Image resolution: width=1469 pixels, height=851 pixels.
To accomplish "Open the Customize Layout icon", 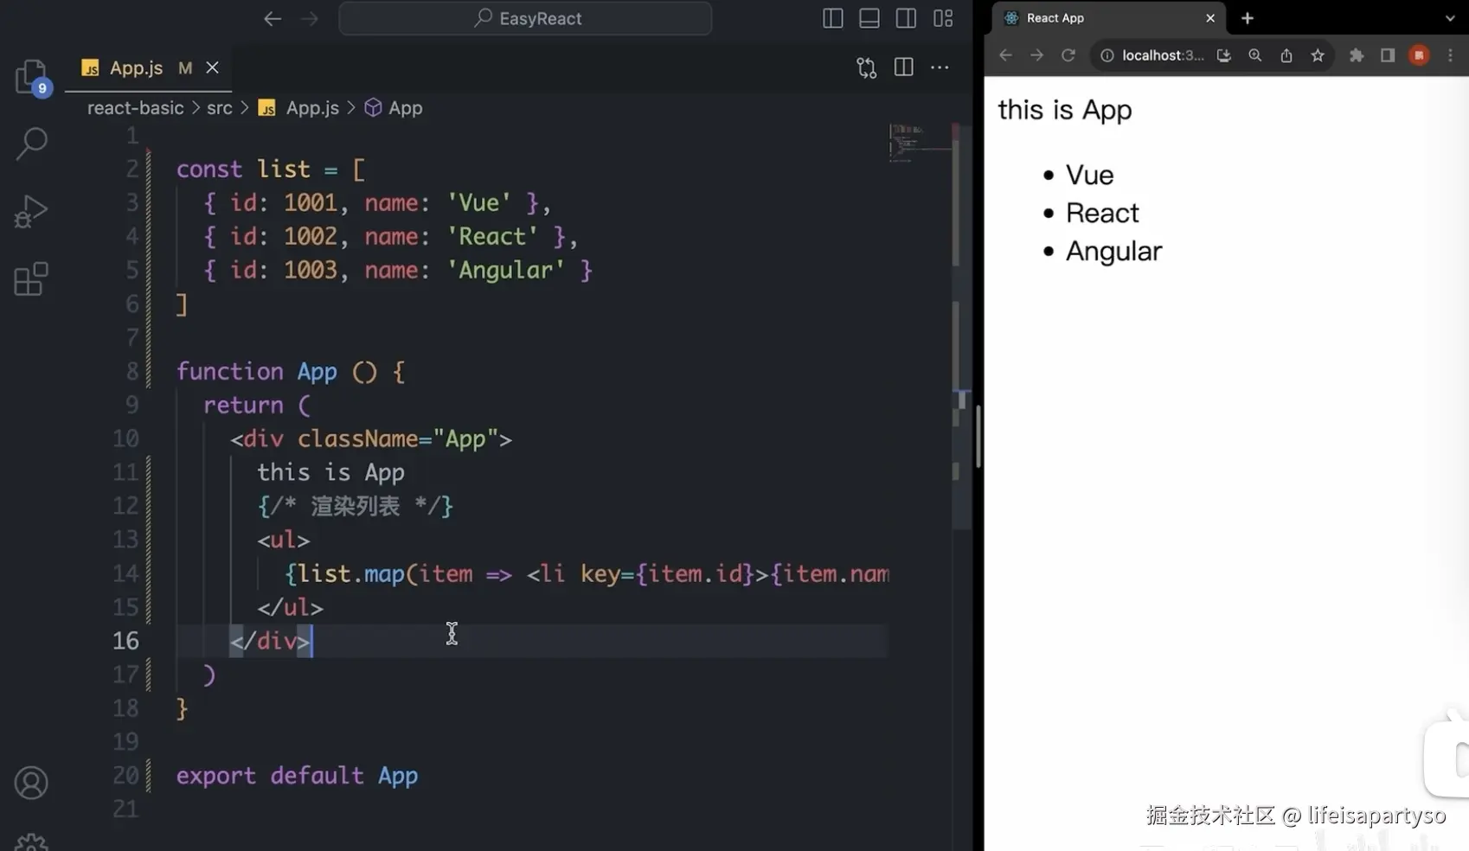I will 943,18.
